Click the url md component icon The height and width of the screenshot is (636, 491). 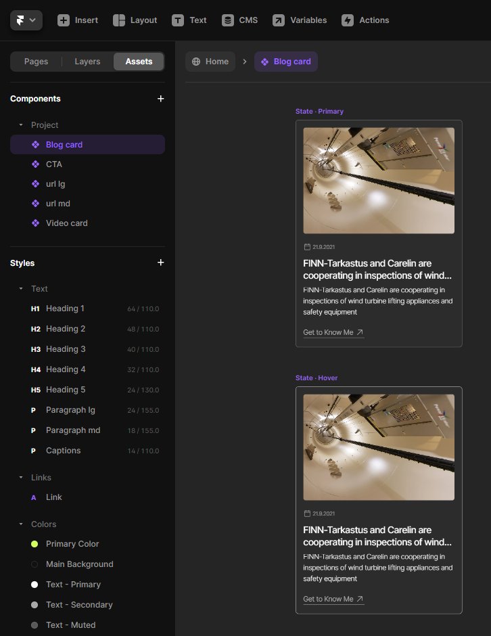click(x=36, y=204)
